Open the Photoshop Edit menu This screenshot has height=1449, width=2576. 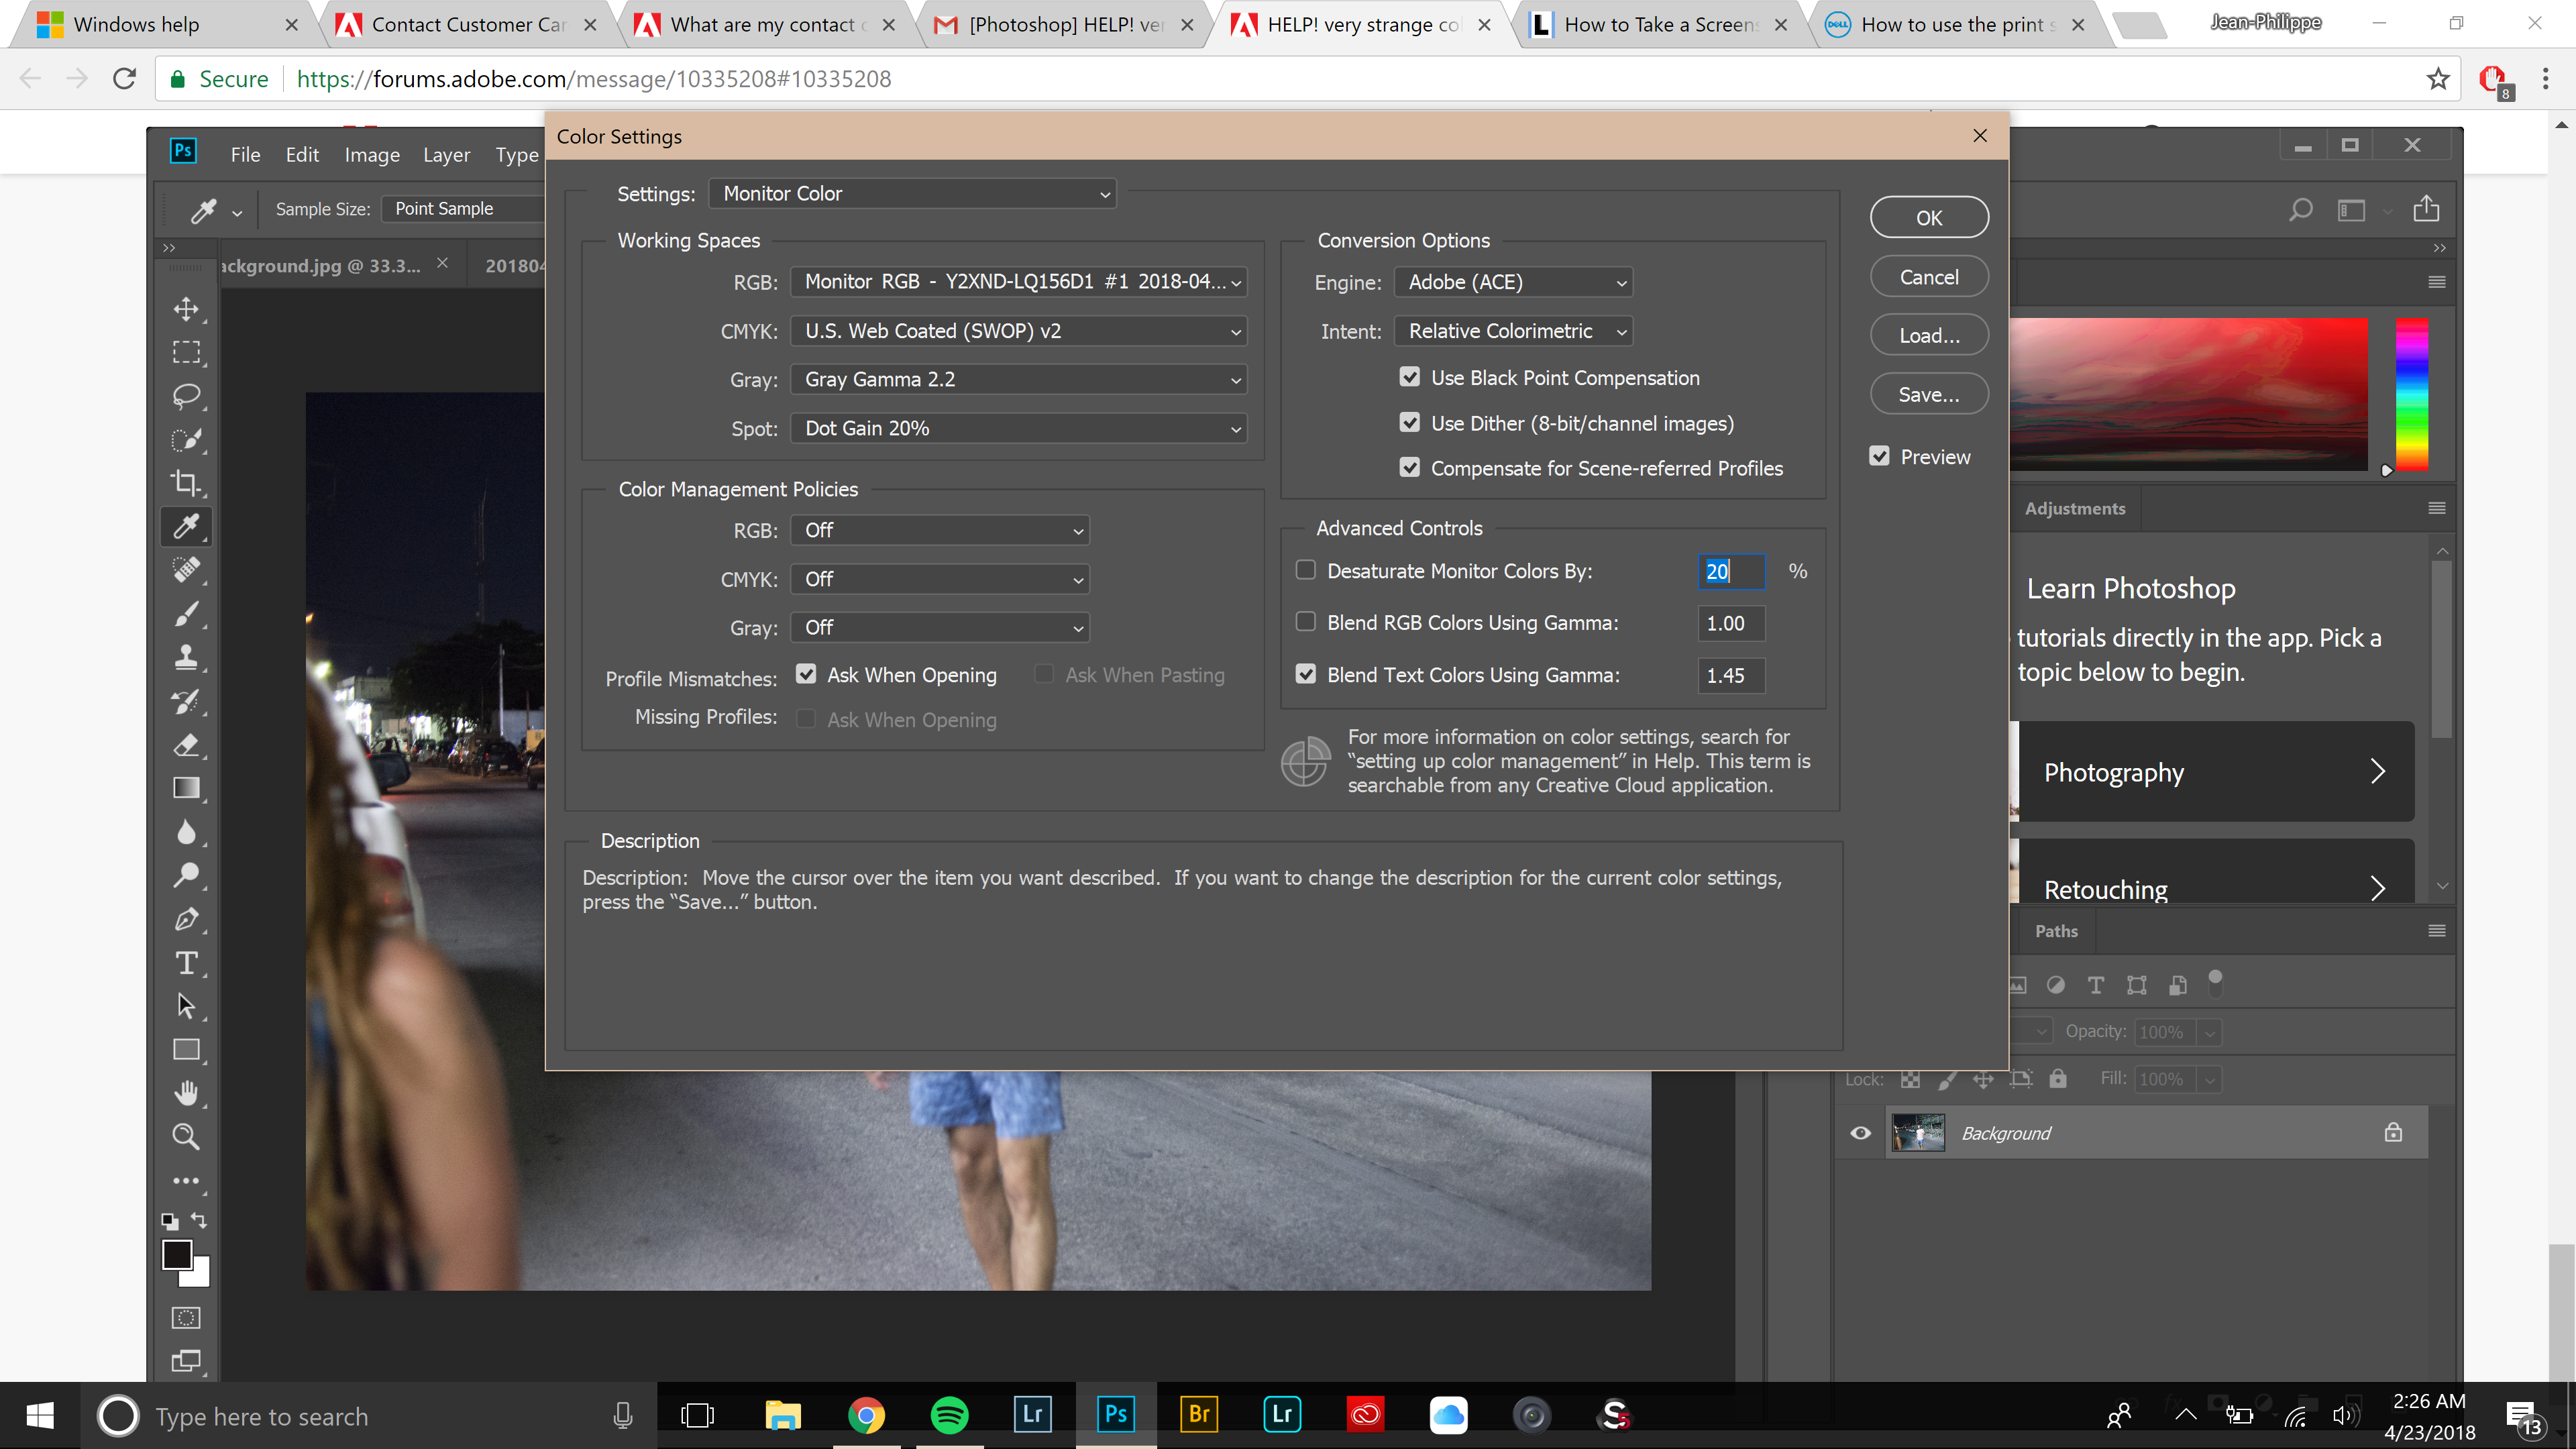(x=302, y=154)
